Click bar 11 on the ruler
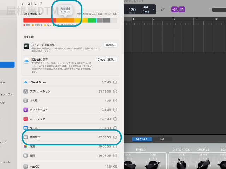 coord(195,19)
